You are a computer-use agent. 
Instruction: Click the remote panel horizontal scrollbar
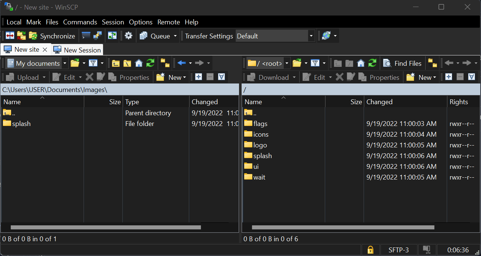point(343,228)
